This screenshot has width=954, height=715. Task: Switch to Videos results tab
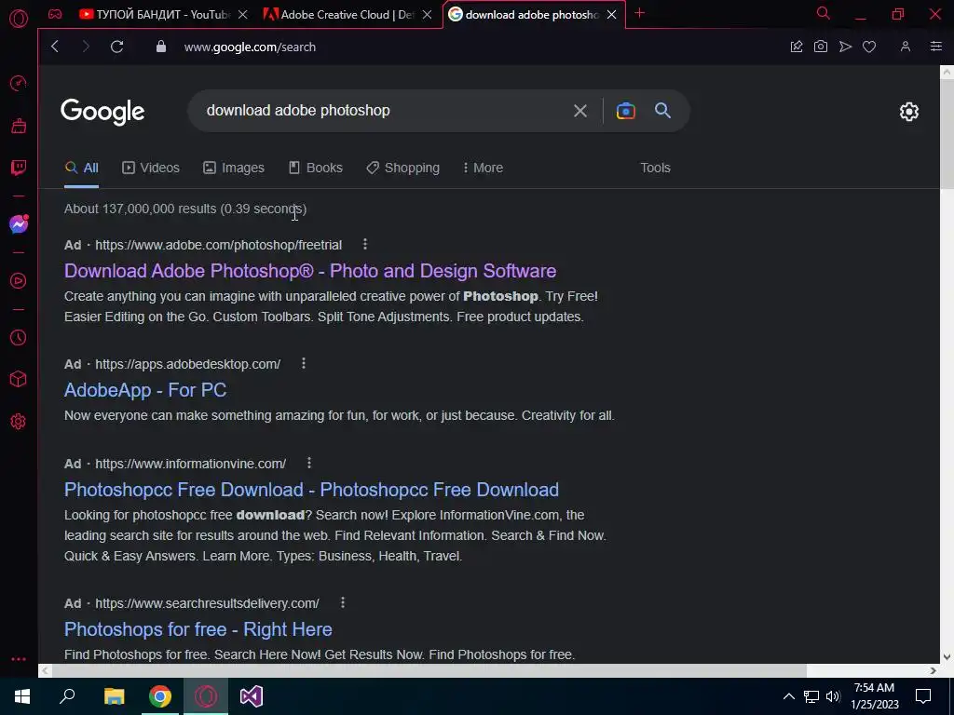[151, 168]
